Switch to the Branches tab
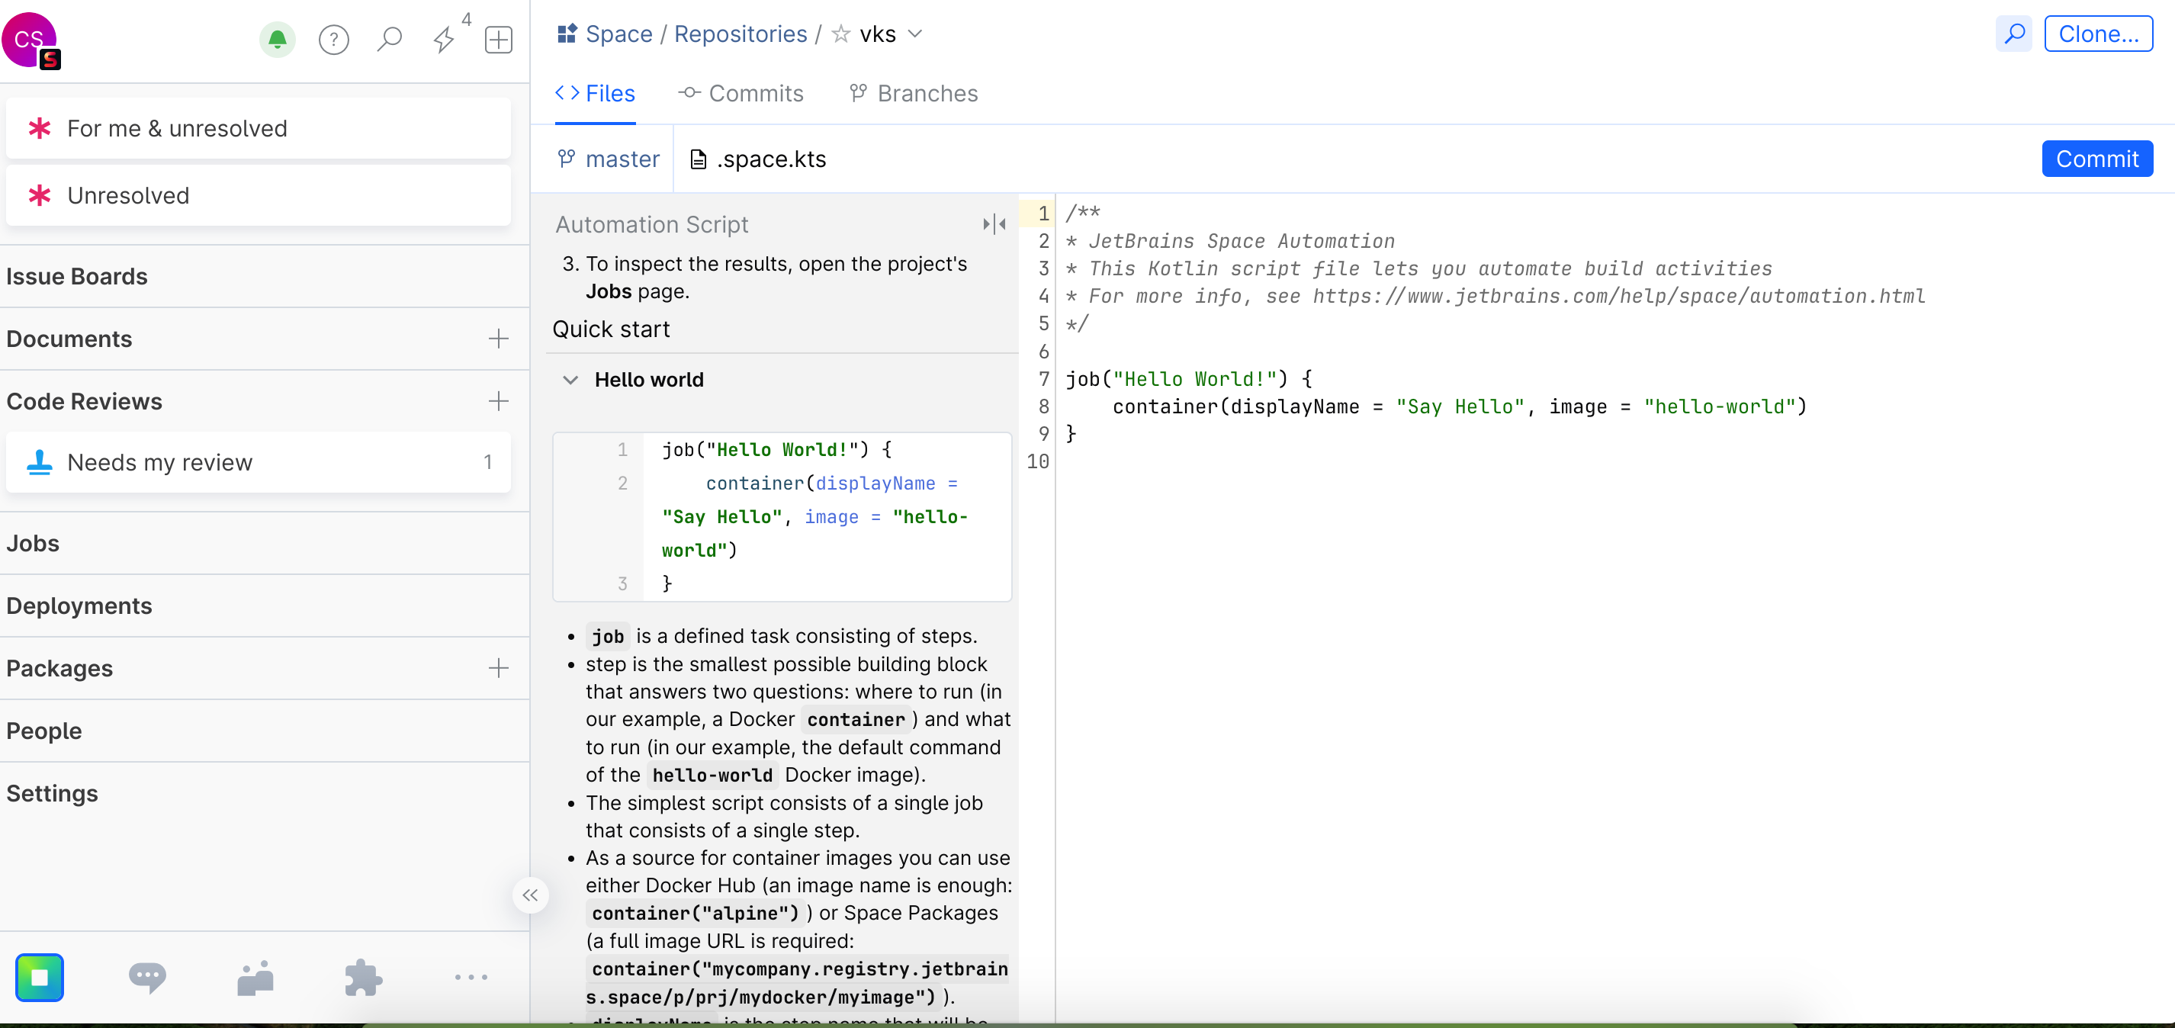The width and height of the screenshot is (2175, 1028). pos(913,93)
